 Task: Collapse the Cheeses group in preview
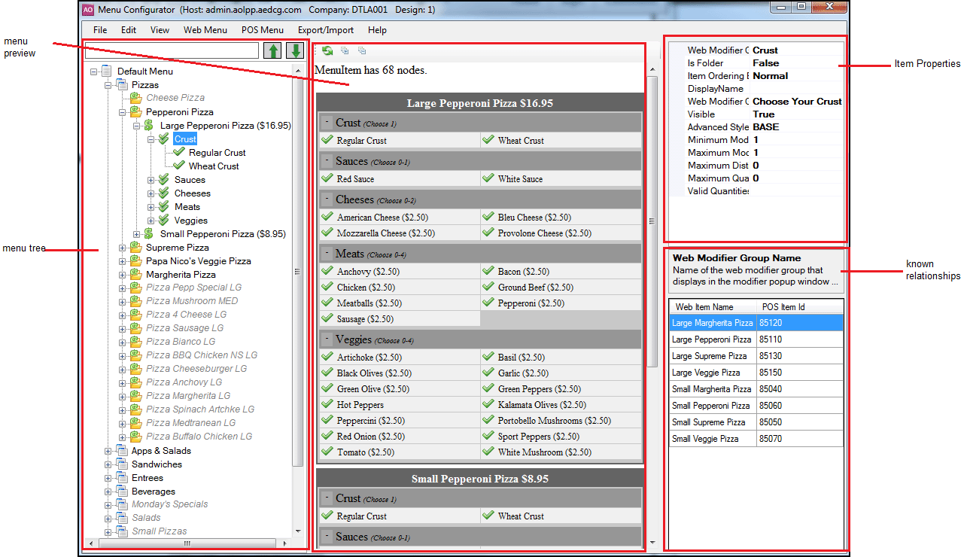pyautogui.click(x=327, y=199)
